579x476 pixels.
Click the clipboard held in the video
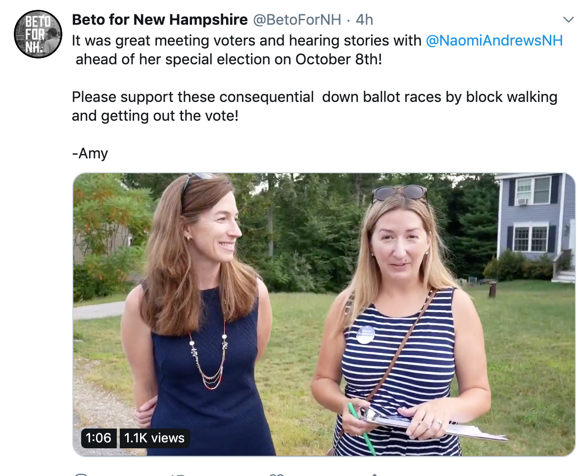(x=432, y=425)
